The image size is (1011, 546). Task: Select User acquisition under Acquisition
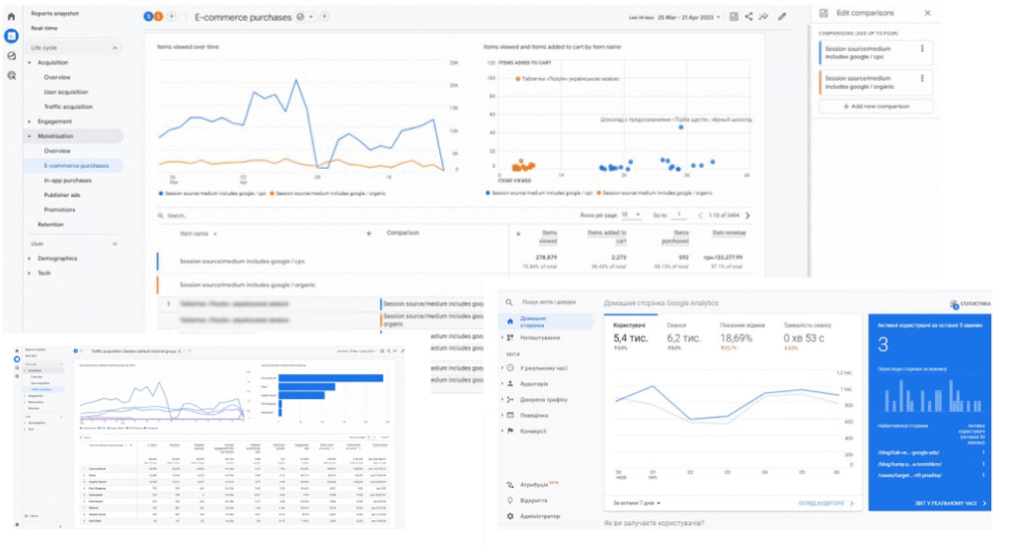click(x=66, y=92)
